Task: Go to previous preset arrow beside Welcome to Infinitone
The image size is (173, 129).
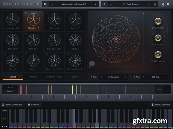Action: [x=53, y=4]
